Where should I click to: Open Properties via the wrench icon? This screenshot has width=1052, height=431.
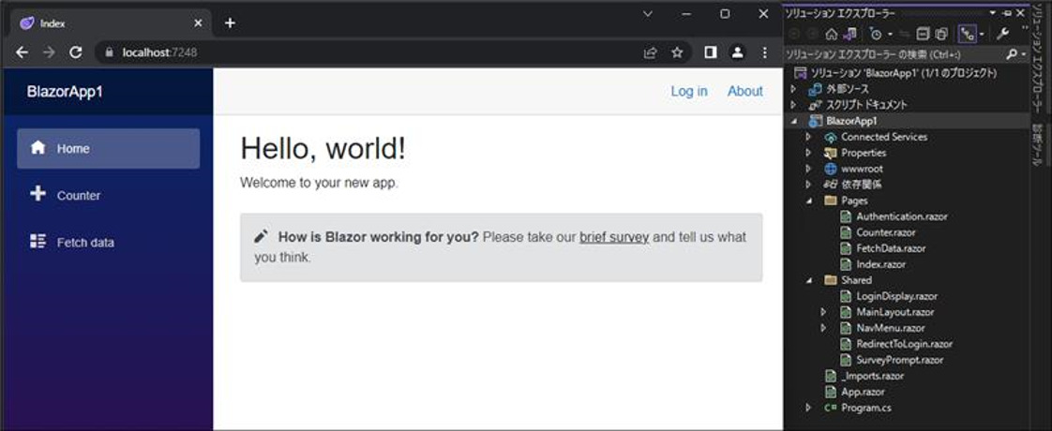click(x=1002, y=34)
